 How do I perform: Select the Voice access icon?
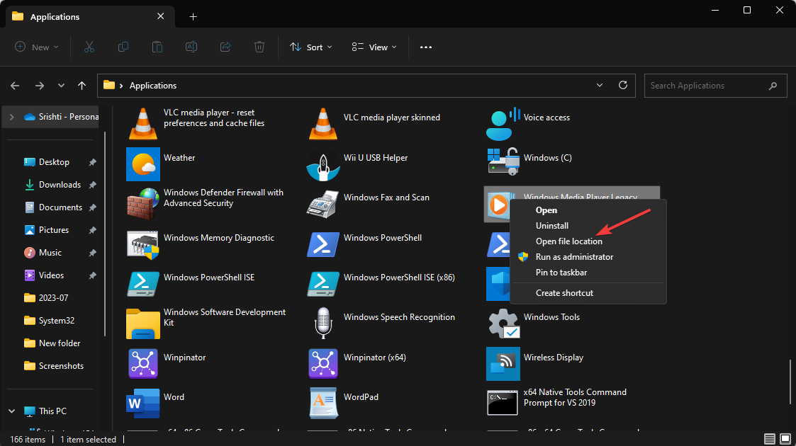pyautogui.click(x=503, y=124)
